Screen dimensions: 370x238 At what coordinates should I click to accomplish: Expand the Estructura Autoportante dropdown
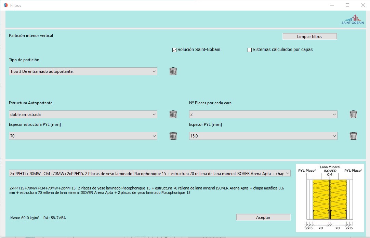coord(83,115)
